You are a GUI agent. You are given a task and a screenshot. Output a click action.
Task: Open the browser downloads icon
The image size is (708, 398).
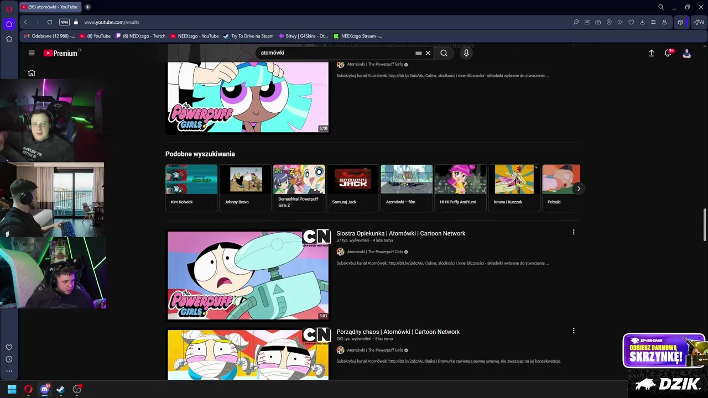pyautogui.click(x=642, y=22)
